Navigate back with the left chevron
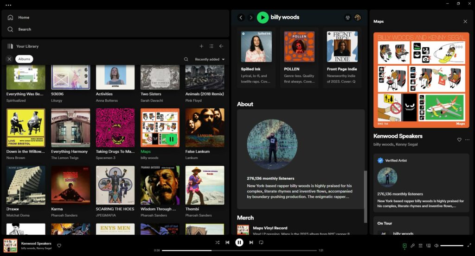The height and width of the screenshot is (256, 475). point(241,18)
